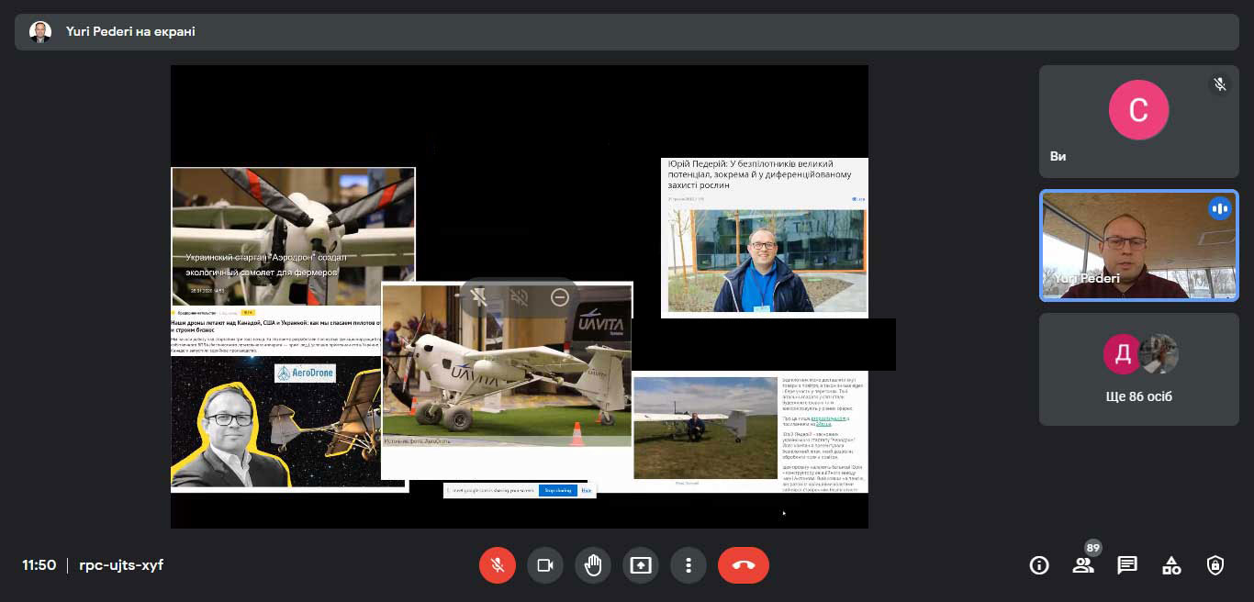Open host controls lock icon
This screenshot has height=602, width=1254.
coord(1215,565)
